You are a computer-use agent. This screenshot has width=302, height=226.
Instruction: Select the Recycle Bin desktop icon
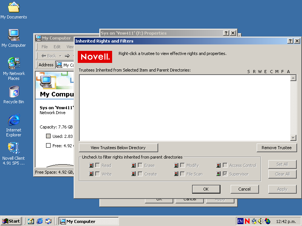point(14,95)
